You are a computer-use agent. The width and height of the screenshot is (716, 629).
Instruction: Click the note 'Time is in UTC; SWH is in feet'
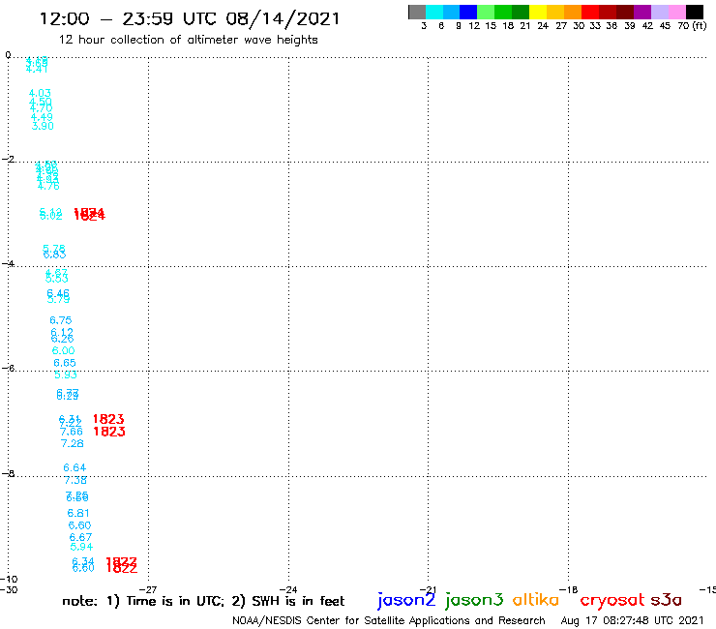pos(203,601)
